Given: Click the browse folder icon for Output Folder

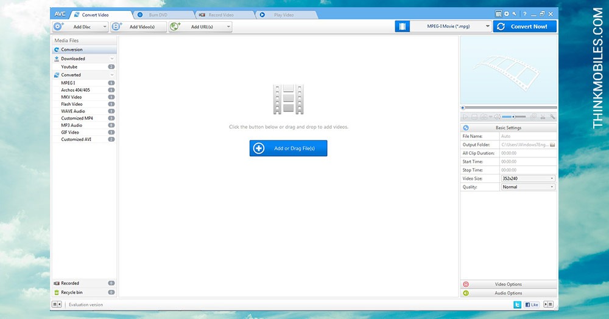Looking at the screenshot, I should click(552, 145).
